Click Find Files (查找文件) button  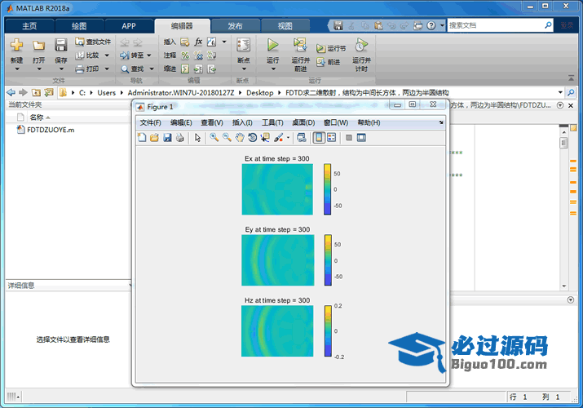pos(93,42)
